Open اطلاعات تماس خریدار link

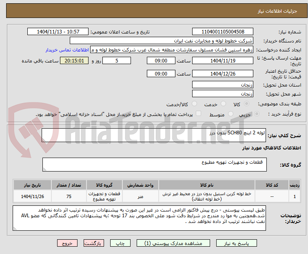(x=67, y=50)
